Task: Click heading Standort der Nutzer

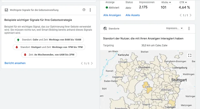Action: pos(143,38)
